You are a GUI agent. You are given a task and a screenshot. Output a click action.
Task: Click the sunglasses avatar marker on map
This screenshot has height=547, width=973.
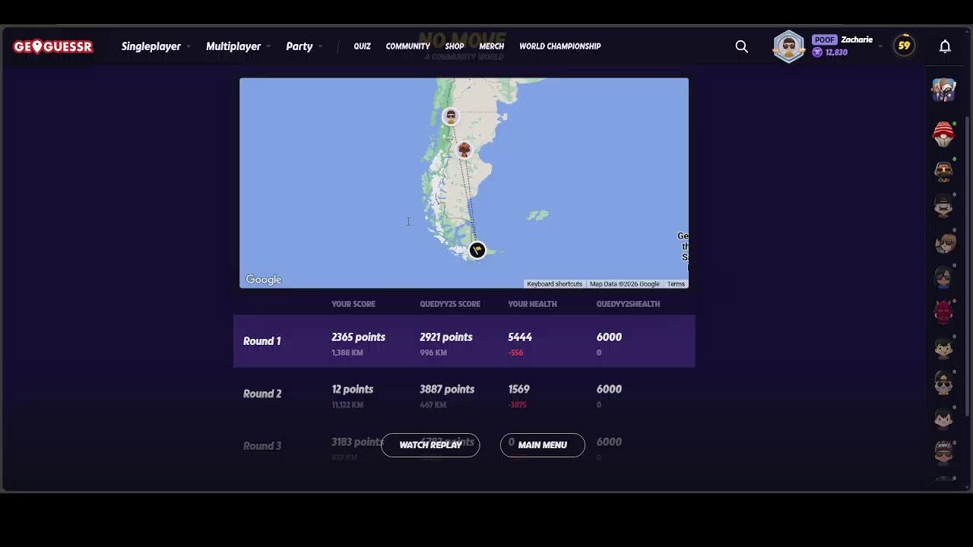tap(451, 116)
